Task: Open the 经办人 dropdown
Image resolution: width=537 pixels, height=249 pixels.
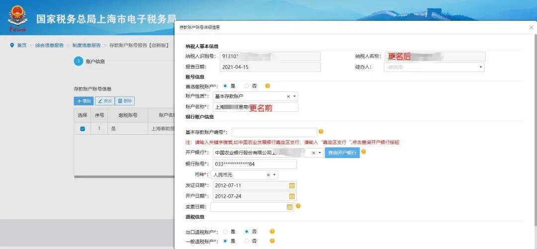Action: point(434,67)
